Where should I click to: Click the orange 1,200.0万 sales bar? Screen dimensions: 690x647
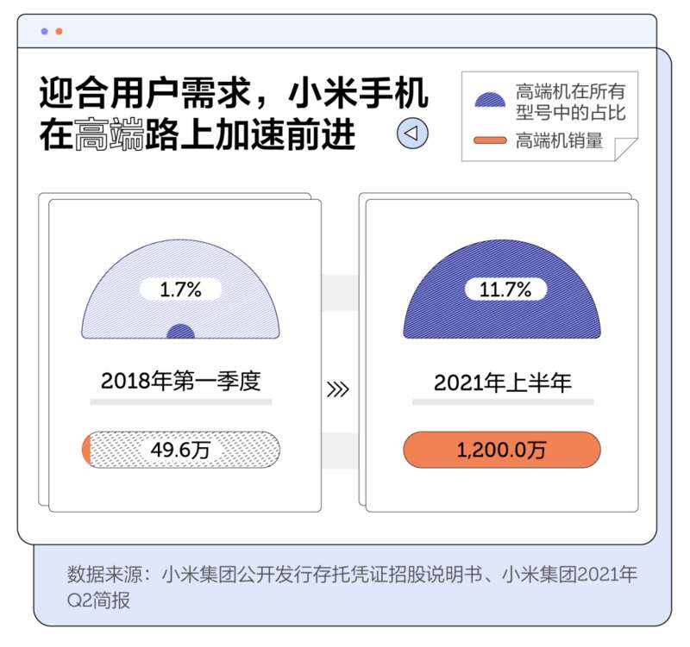click(502, 449)
